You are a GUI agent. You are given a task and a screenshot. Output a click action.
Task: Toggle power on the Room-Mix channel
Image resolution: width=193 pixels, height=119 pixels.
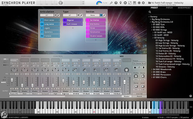pyautogui.click(x=11, y=63)
